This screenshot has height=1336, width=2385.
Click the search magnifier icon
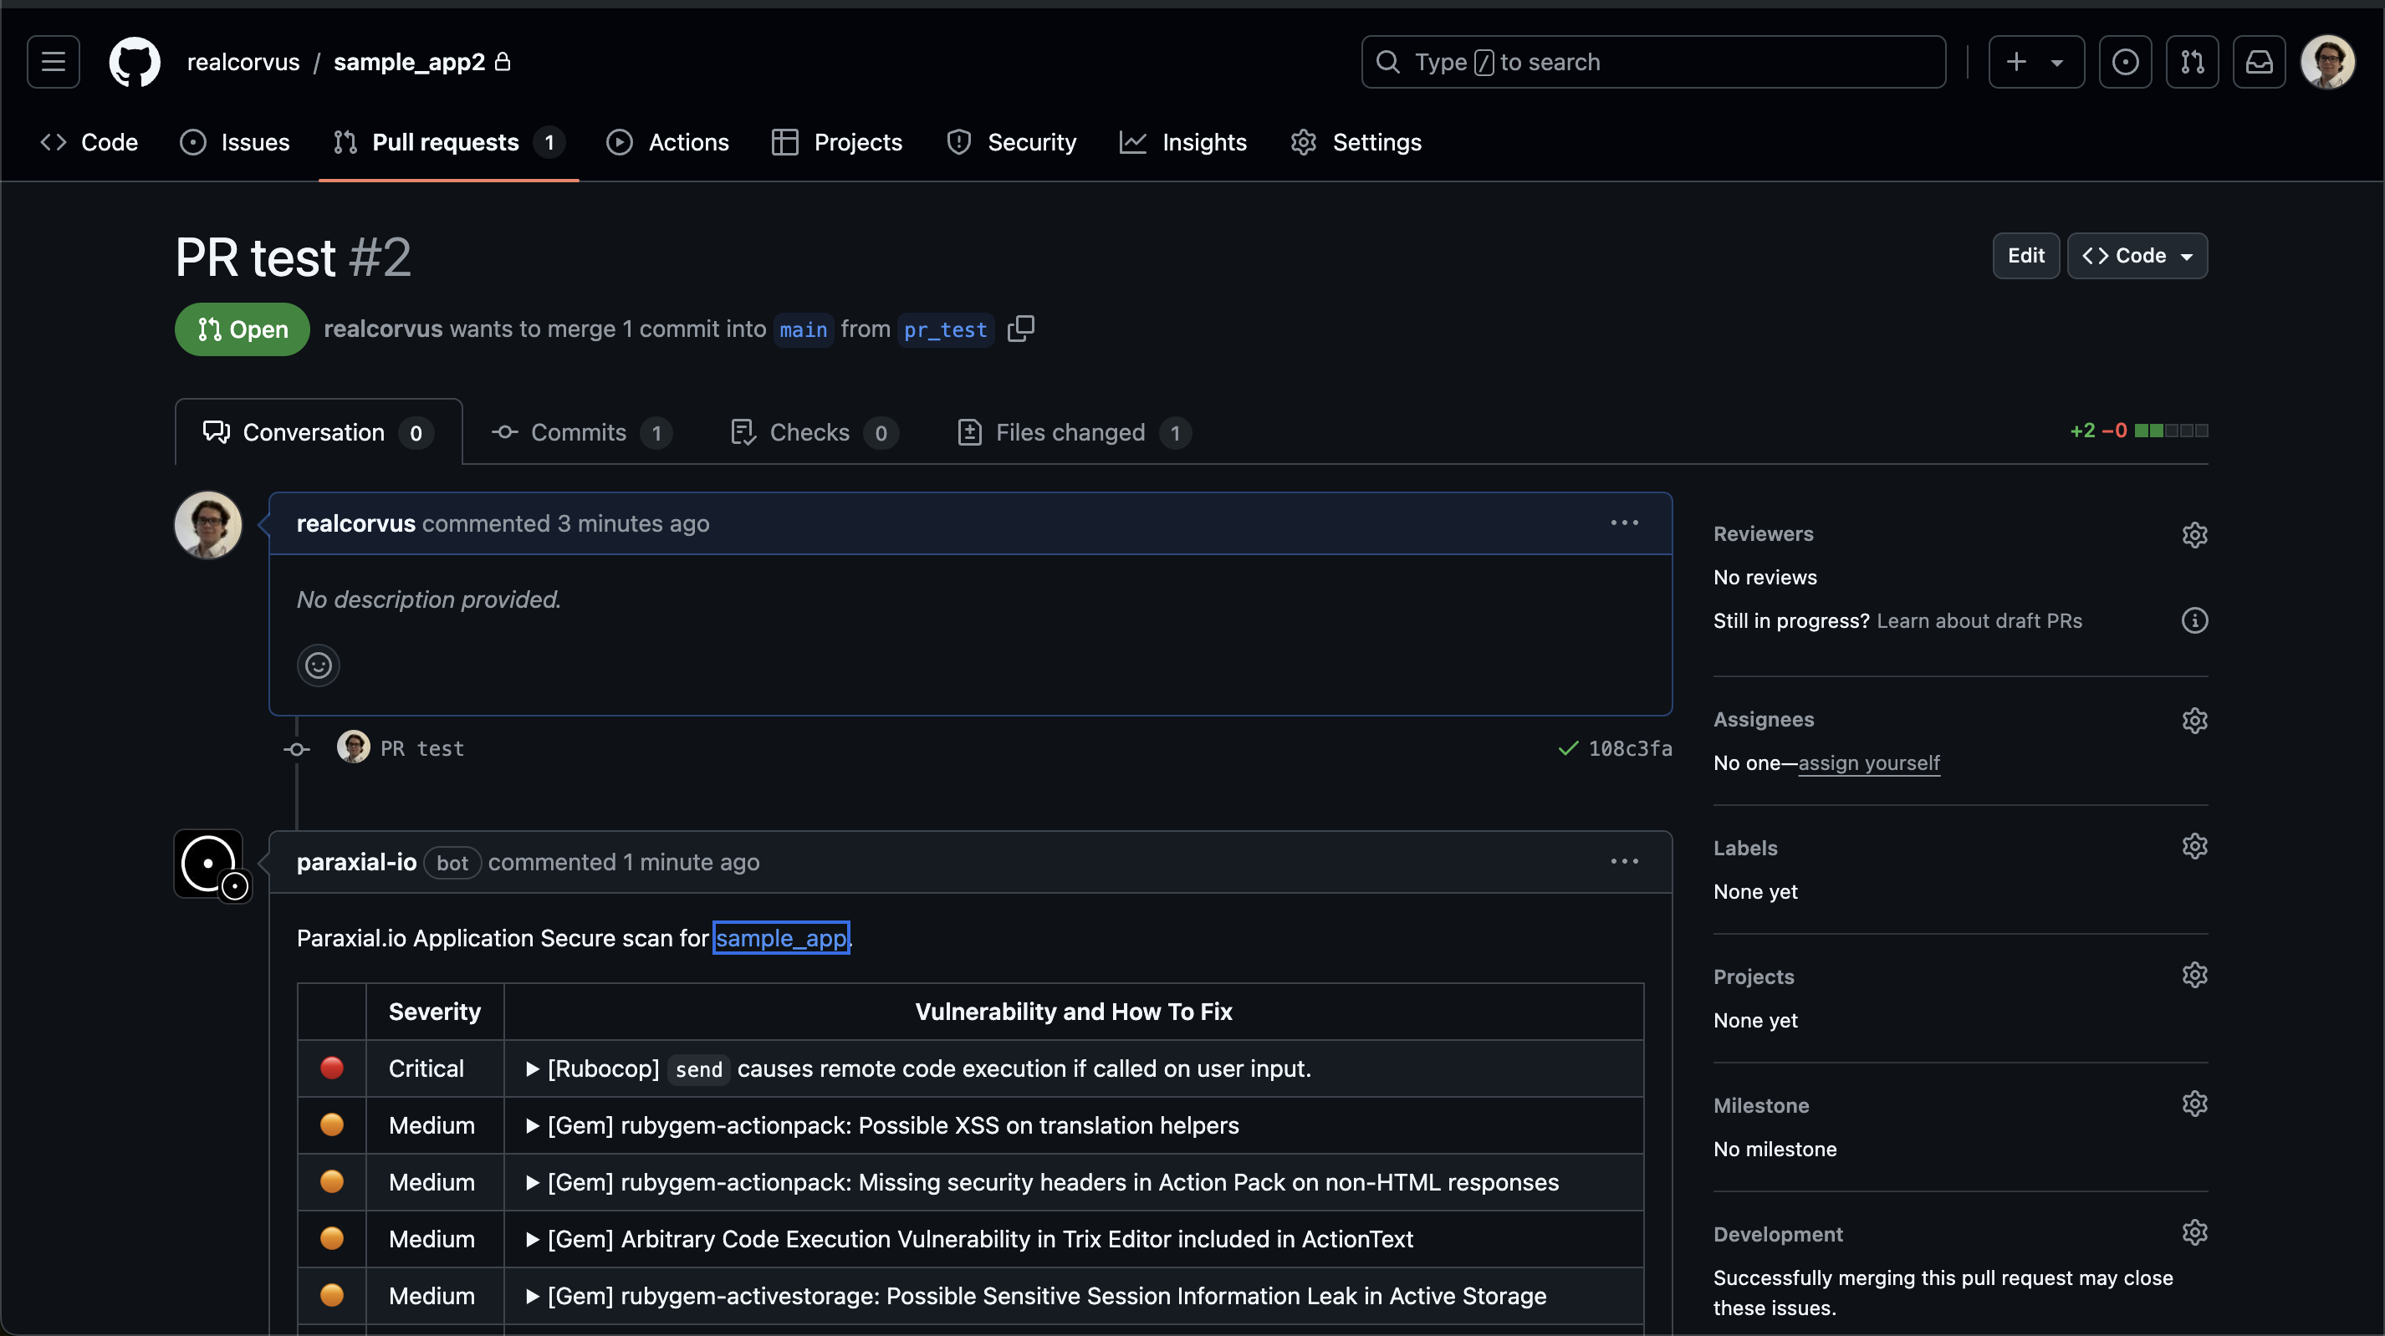(x=1387, y=62)
